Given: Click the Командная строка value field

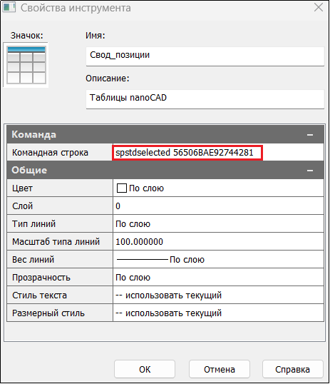Looking at the screenshot, I should pos(218,153).
